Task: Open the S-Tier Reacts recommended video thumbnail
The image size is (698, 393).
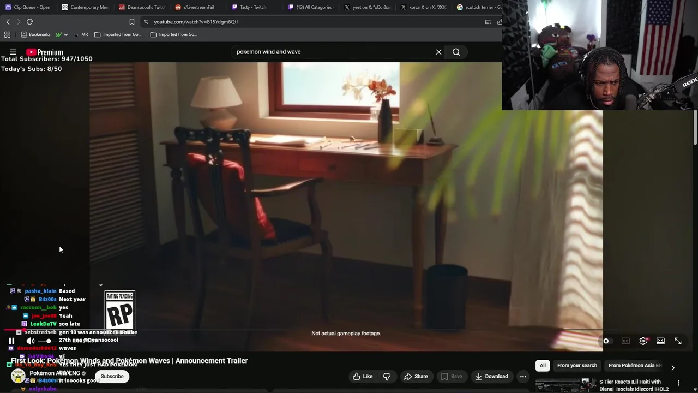Action: 565,385
